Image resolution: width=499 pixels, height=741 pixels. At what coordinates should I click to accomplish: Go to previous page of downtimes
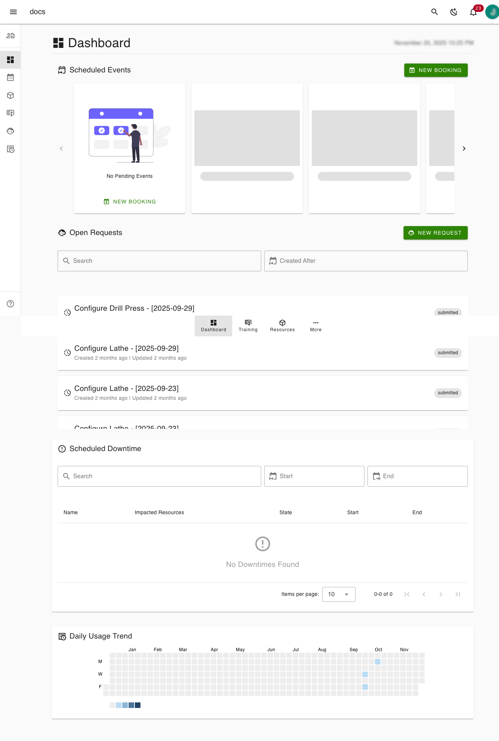point(424,594)
